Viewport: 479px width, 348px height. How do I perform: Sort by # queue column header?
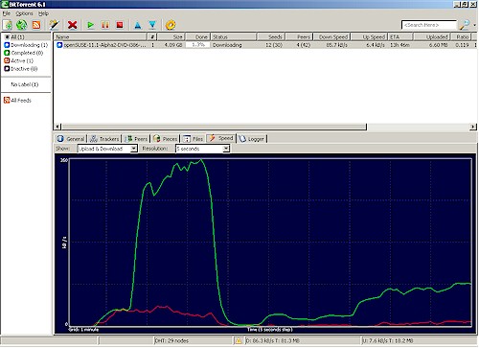point(152,36)
